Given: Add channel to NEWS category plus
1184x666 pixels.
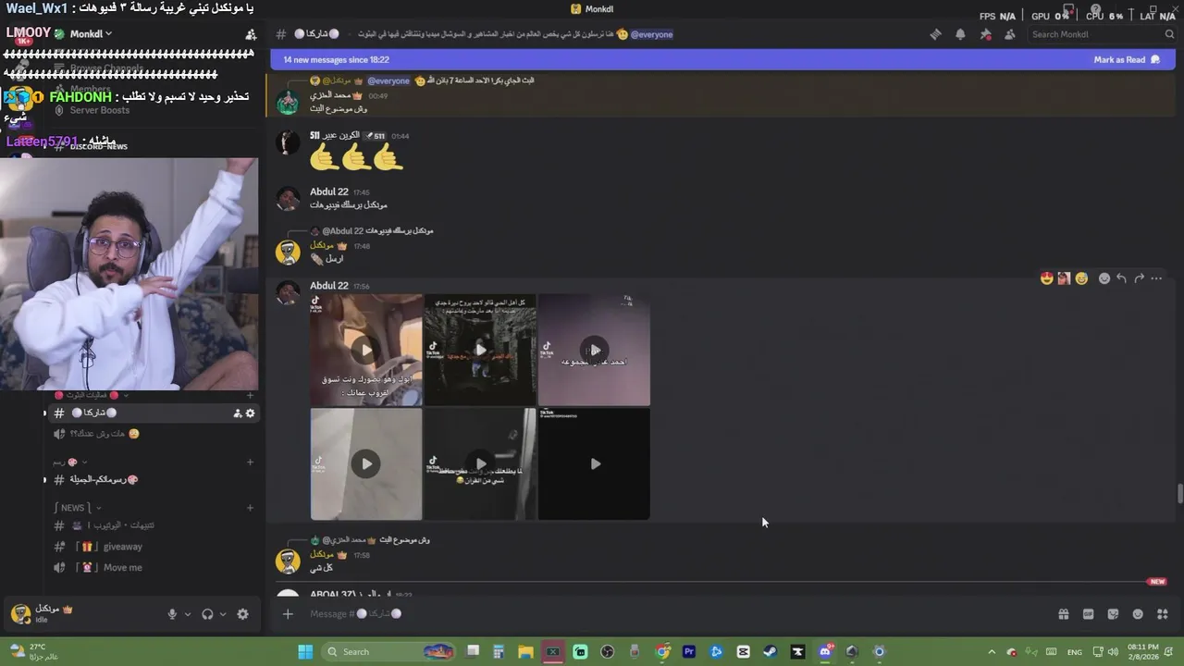Looking at the screenshot, I should click(x=250, y=507).
